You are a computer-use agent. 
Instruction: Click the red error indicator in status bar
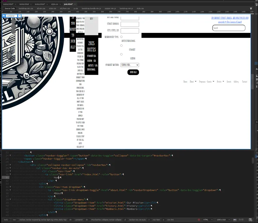[x=199, y=220]
